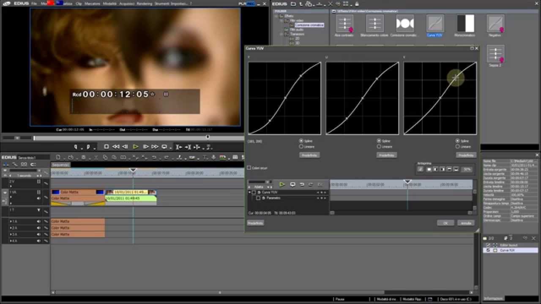541x304 pixels.
Task: Click the cut scissors icon in timeline toolbar
Action: click(x=96, y=157)
